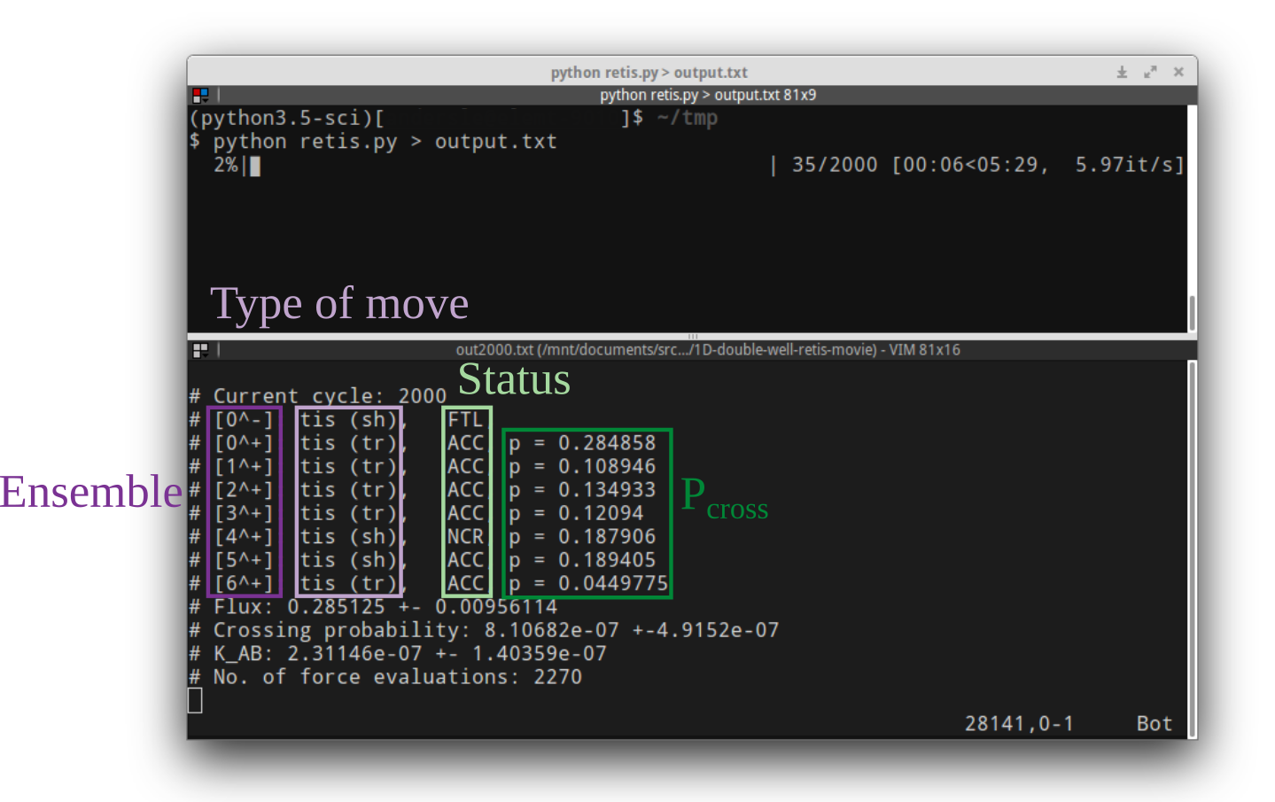Click the FTL status text

465,420
